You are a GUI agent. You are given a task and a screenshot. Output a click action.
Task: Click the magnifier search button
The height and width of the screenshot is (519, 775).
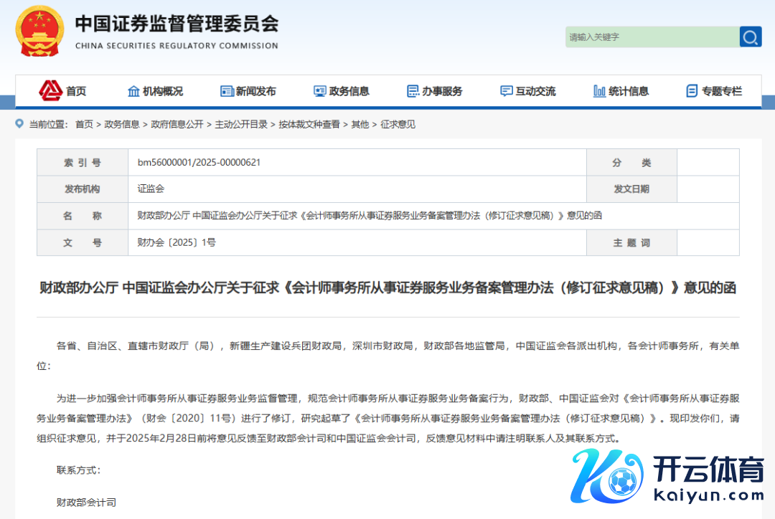point(751,37)
